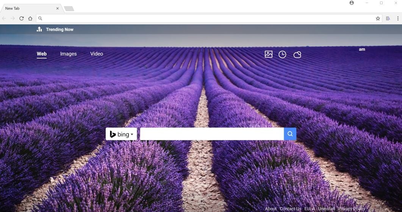Image resolution: width=402 pixels, height=212 pixels.
Task: Reload the page
Action: click(22, 18)
